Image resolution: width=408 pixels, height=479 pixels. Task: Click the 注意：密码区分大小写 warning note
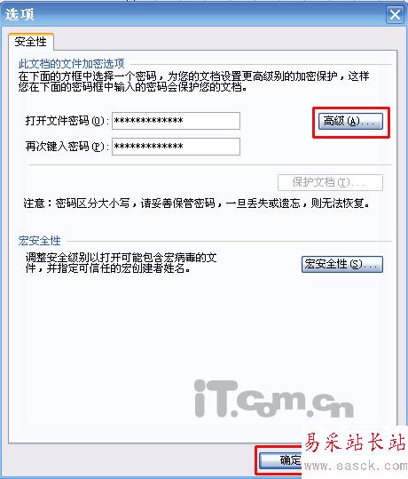coord(196,204)
